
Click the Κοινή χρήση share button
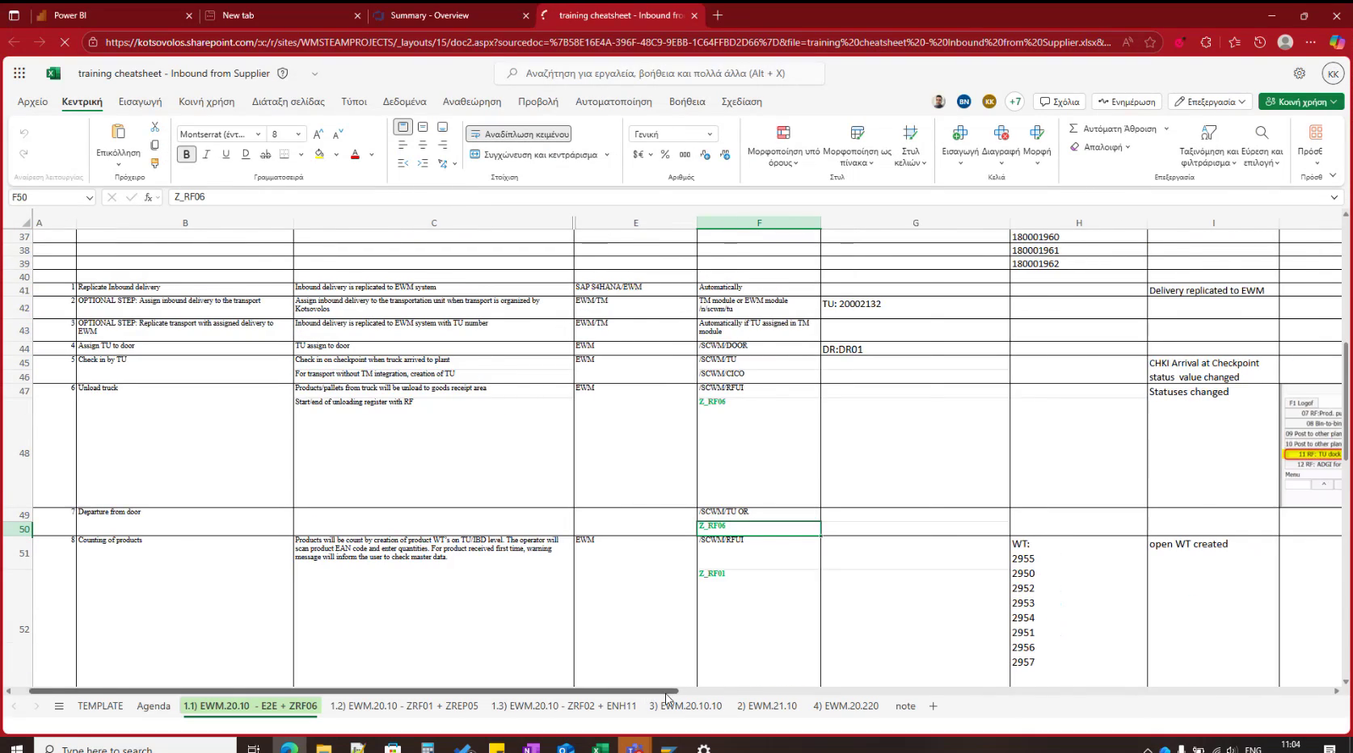tap(1300, 101)
